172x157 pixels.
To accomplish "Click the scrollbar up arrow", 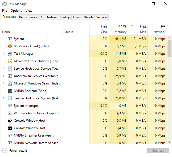I will (170, 37).
